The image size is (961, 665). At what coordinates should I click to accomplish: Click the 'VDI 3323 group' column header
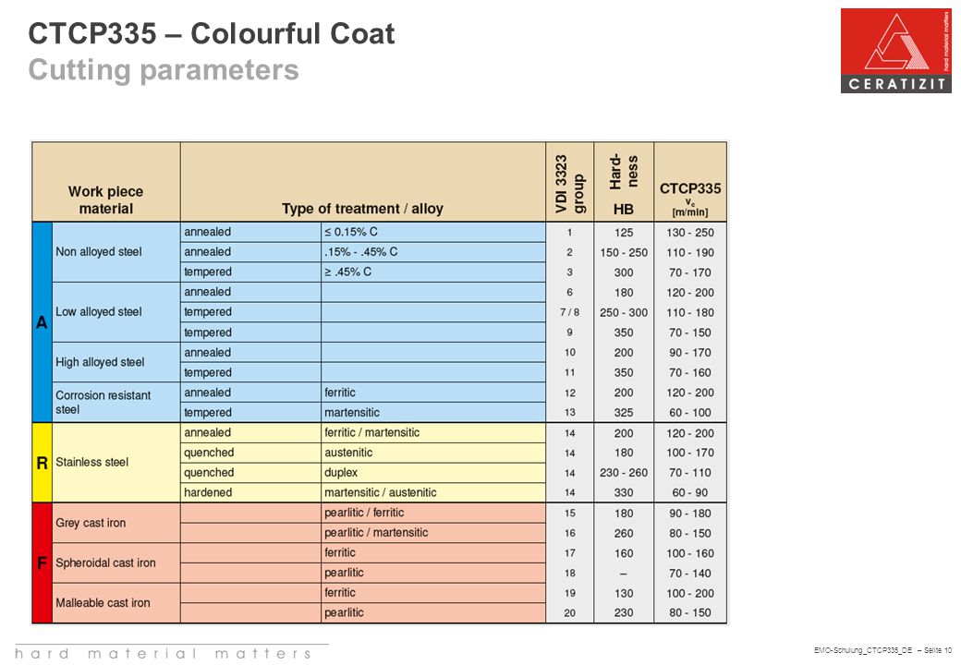[x=569, y=183]
